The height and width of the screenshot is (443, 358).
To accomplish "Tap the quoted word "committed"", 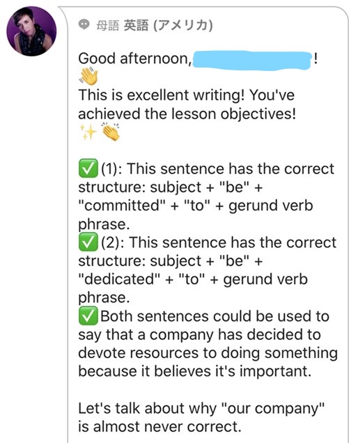I will pyautogui.click(x=122, y=205).
